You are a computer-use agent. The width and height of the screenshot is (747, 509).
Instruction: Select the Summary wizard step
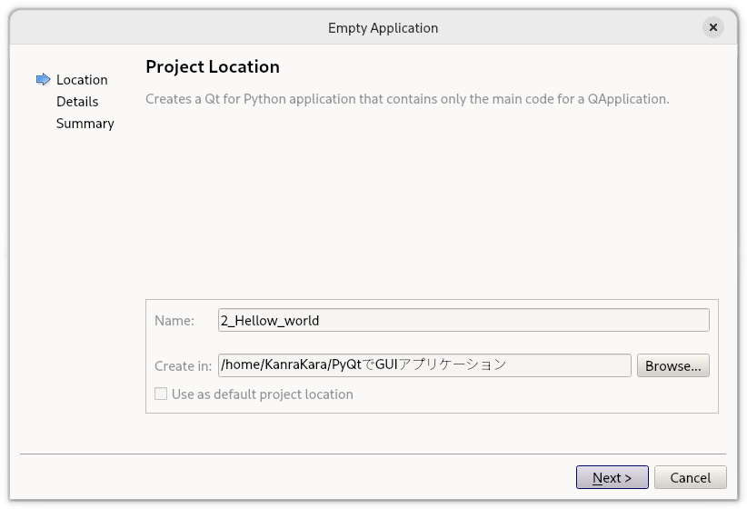(x=85, y=124)
